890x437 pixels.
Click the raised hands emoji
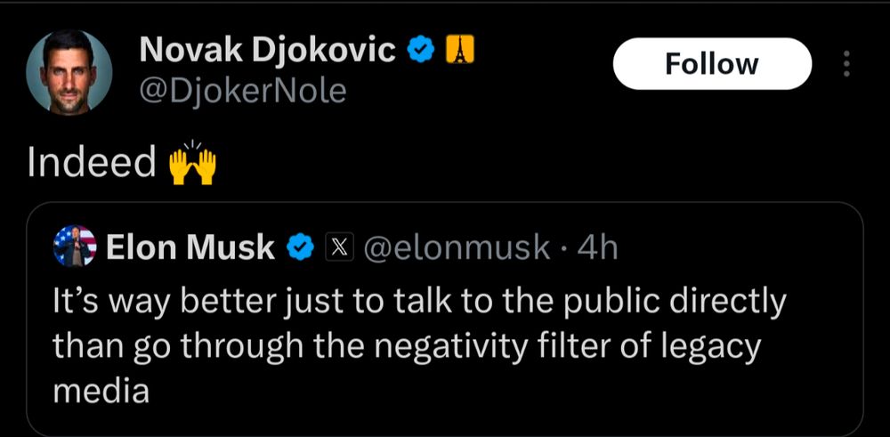193,163
